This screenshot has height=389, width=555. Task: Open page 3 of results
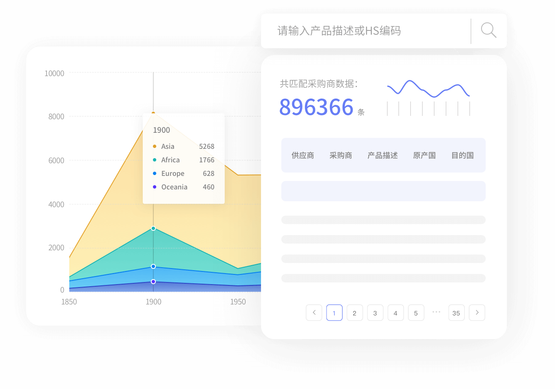point(375,312)
